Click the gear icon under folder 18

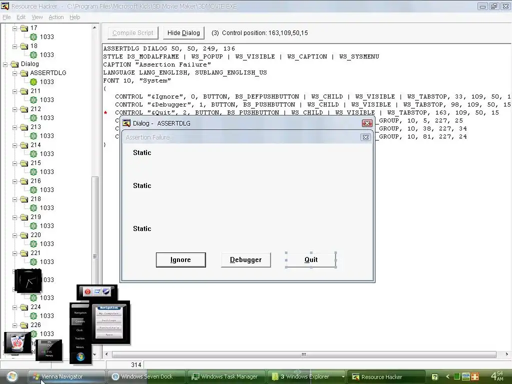[x=33, y=55]
